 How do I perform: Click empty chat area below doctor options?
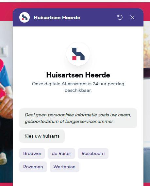pos(78,179)
